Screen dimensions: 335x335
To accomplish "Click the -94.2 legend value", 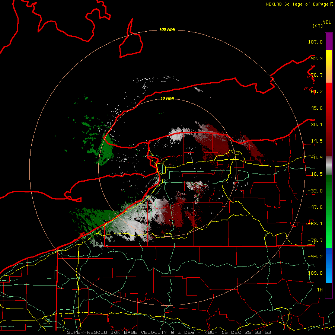I will [315, 257].
